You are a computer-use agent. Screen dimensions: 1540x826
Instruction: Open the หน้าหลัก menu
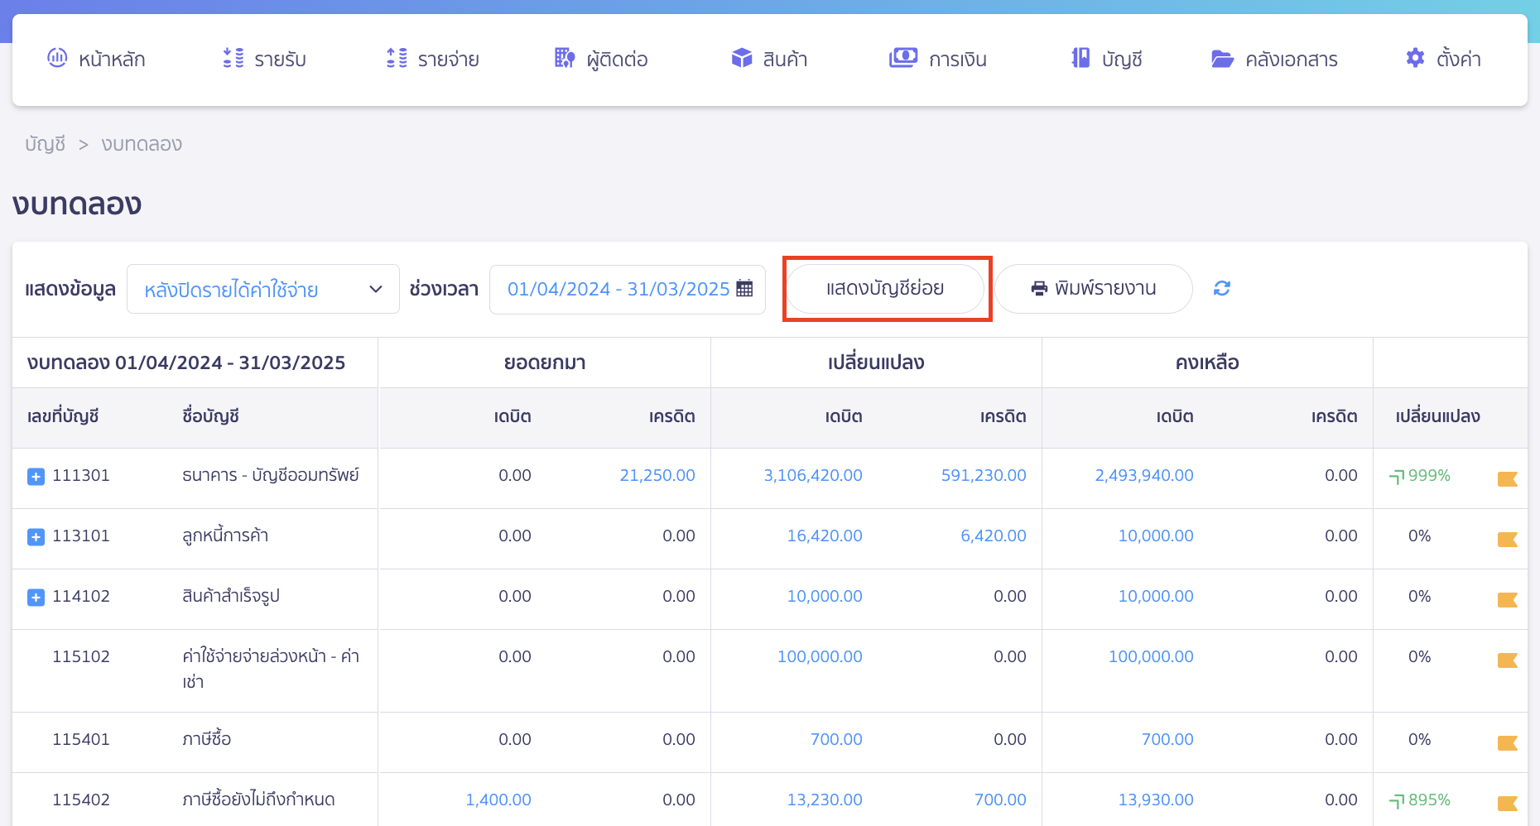click(x=96, y=59)
